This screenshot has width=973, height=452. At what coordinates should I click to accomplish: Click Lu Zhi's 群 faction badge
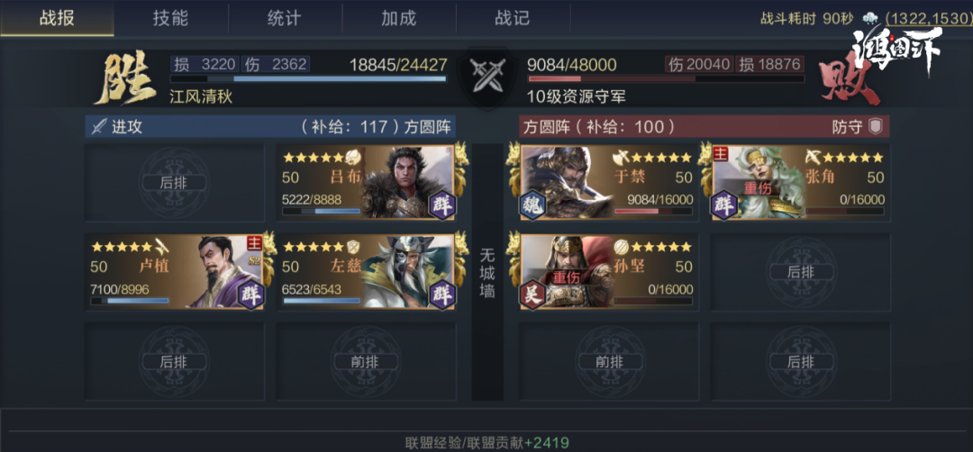(250, 295)
